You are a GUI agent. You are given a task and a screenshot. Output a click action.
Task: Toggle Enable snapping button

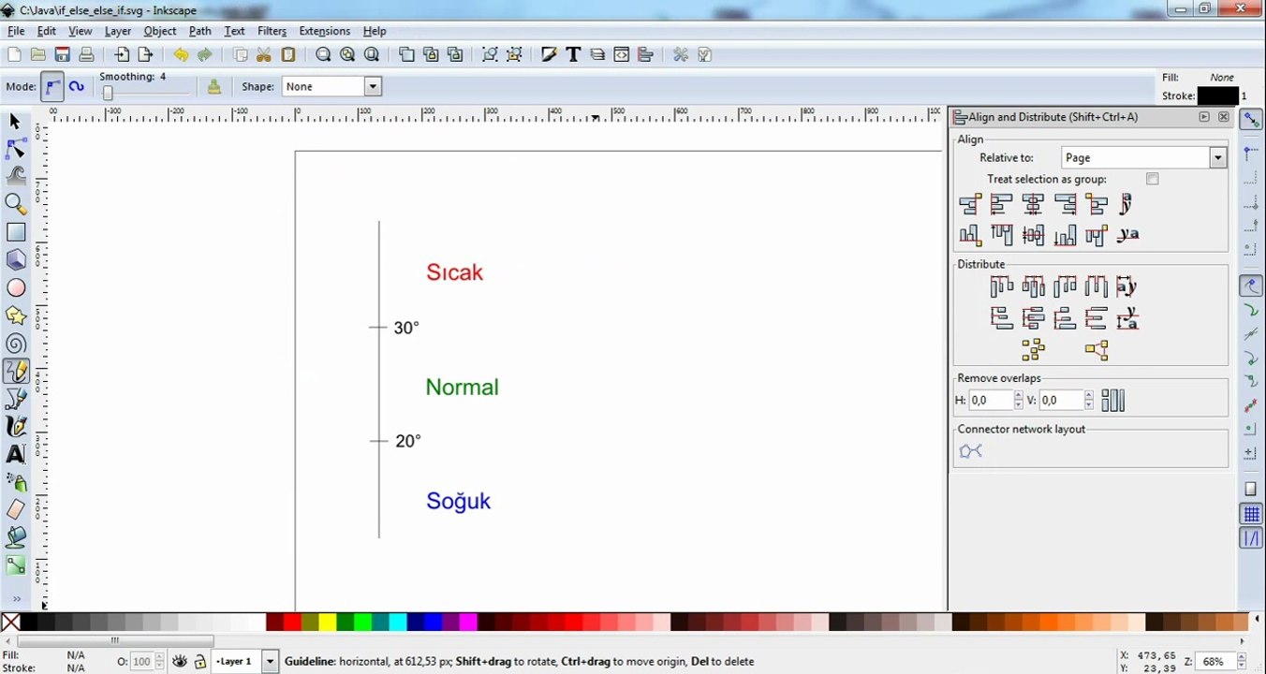(1251, 120)
